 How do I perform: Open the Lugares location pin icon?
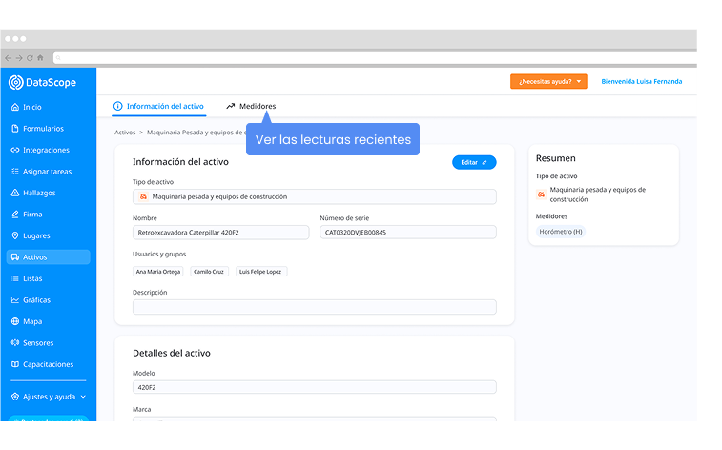pos(14,235)
